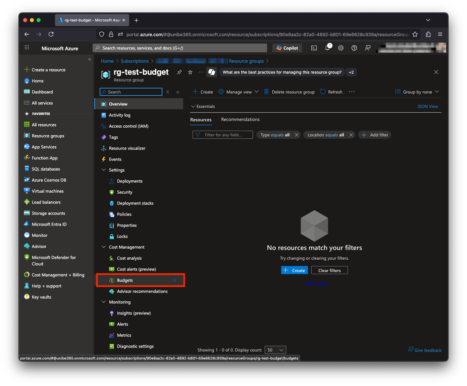Open Access control (IAM)

pos(128,126)
